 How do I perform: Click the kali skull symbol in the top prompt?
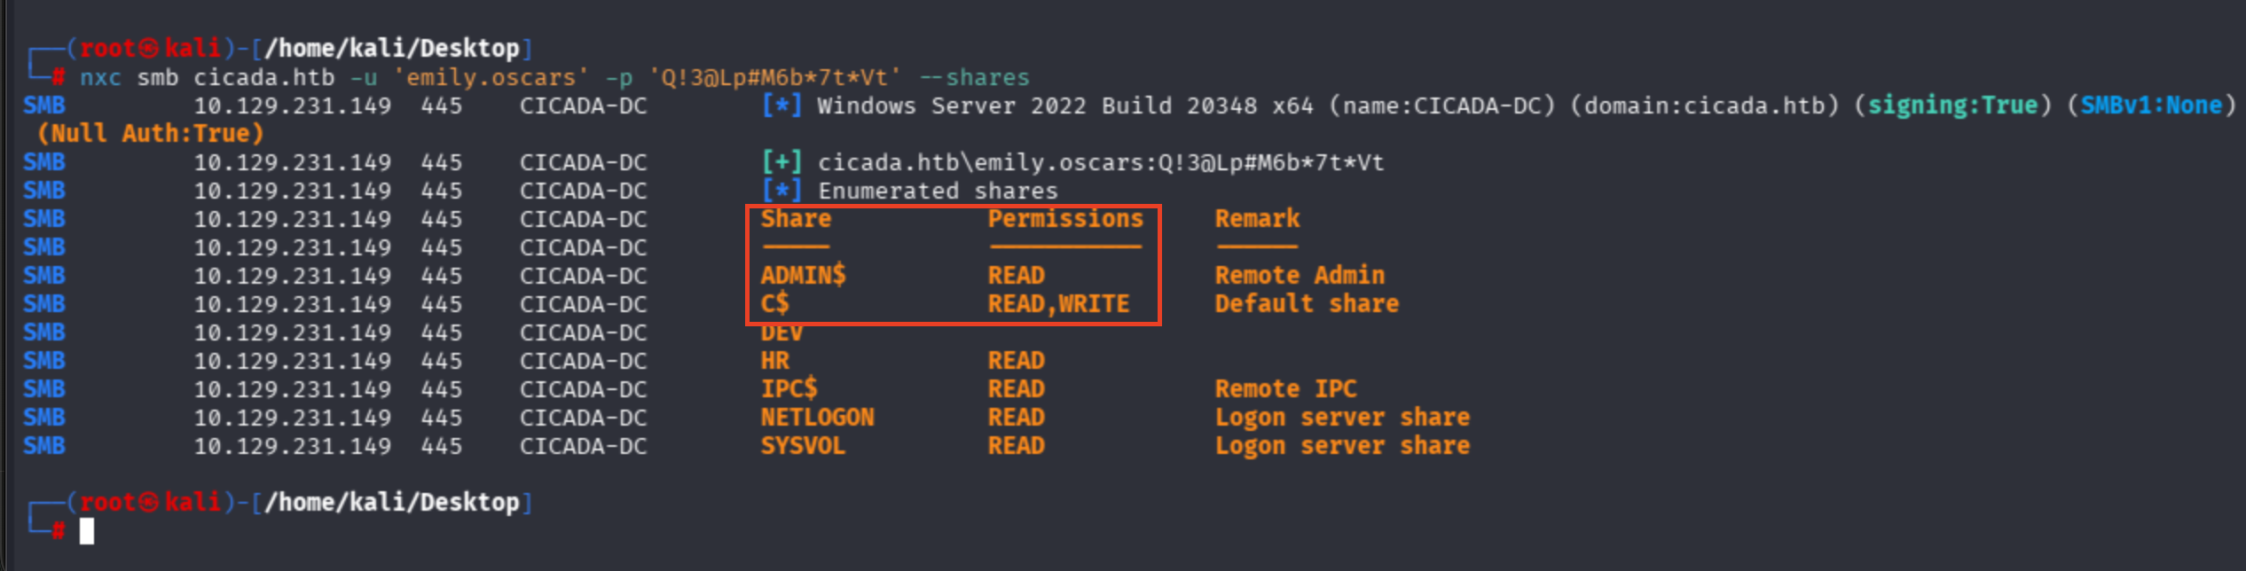click(148, 48)
